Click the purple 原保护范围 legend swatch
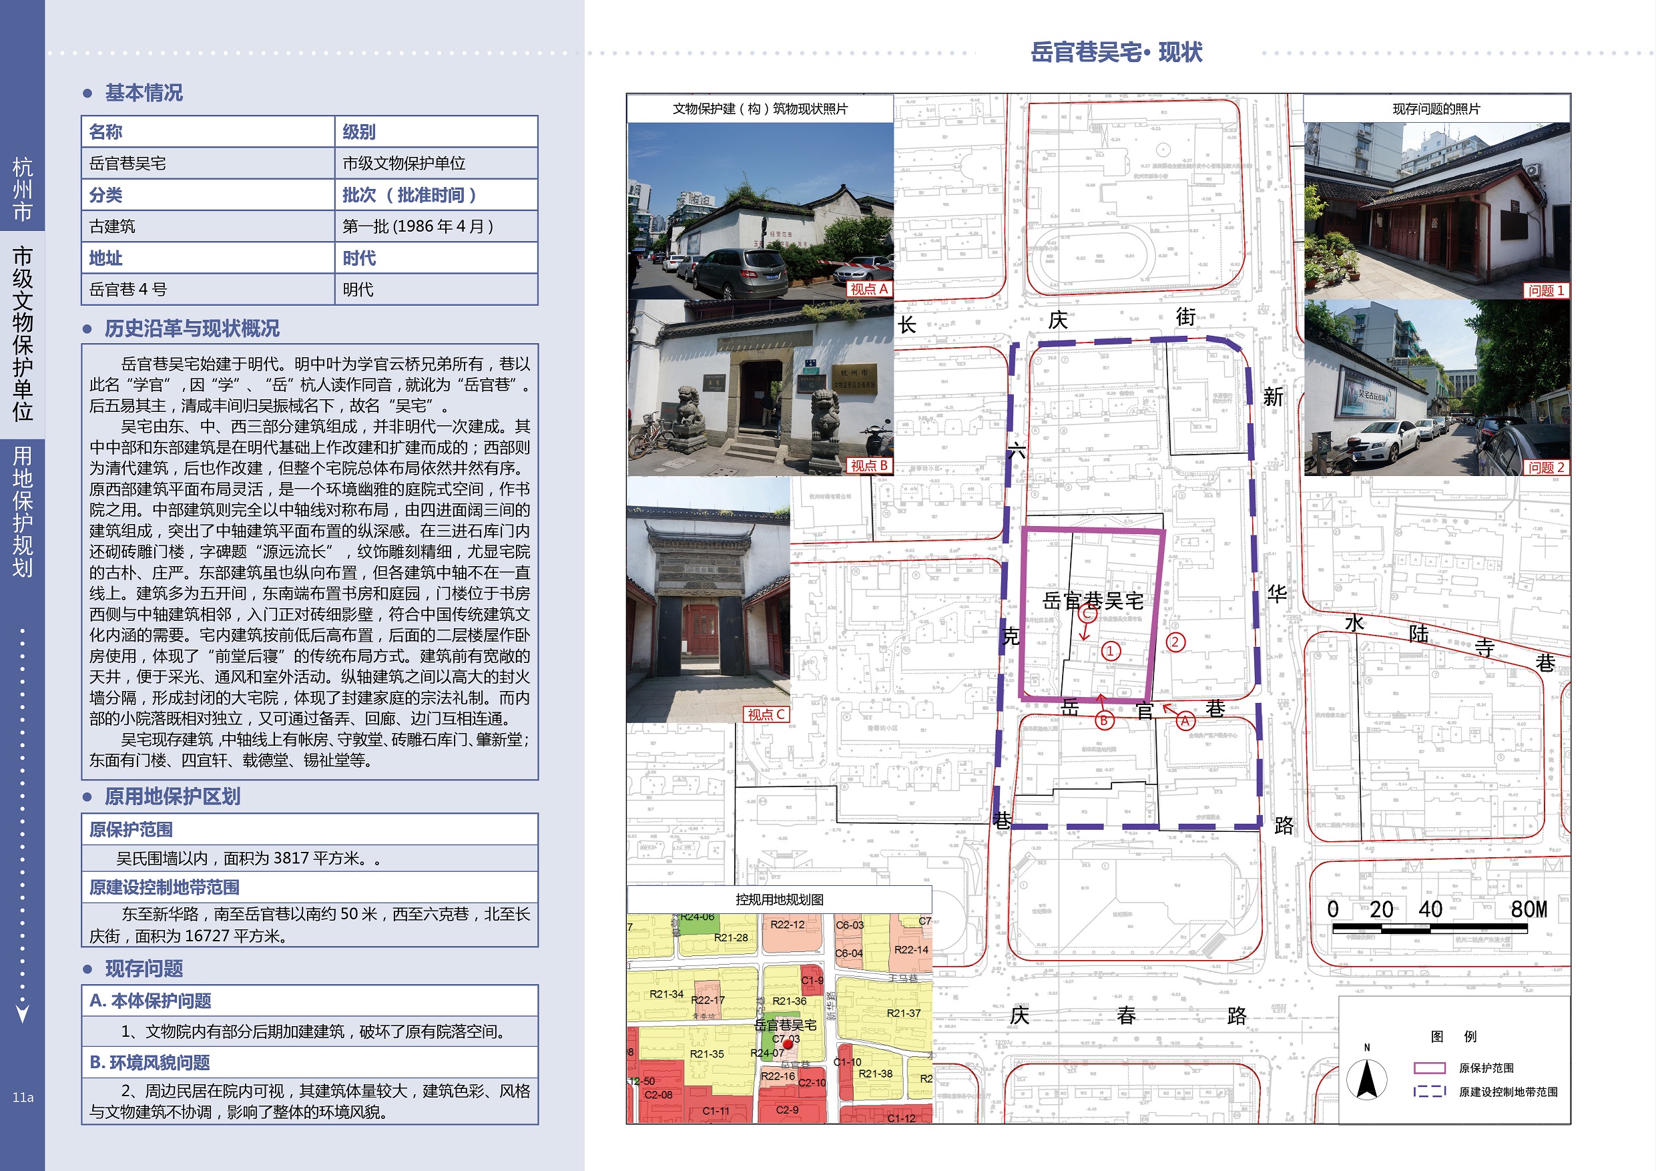The height and width of the screenshot is (1171, 1656). click(1430, 1068)
